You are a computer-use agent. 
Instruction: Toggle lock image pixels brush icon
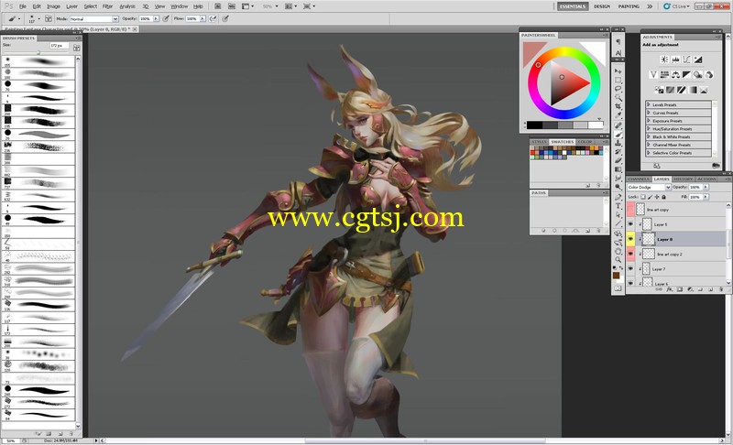coord(651,197)
